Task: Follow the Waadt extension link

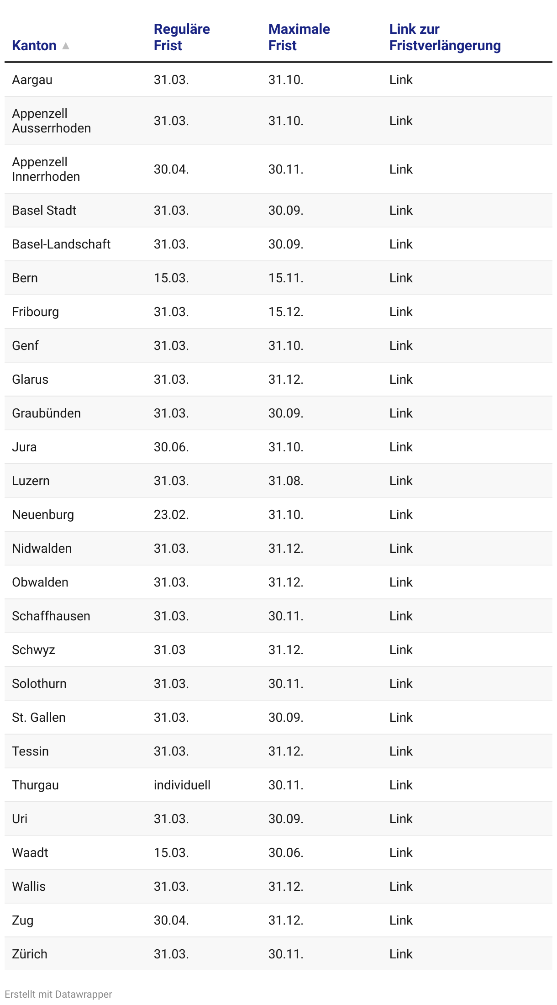Action: click(401, 852)
